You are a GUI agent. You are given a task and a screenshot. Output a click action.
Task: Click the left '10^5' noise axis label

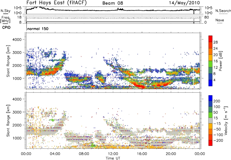(x=18, y=8)
